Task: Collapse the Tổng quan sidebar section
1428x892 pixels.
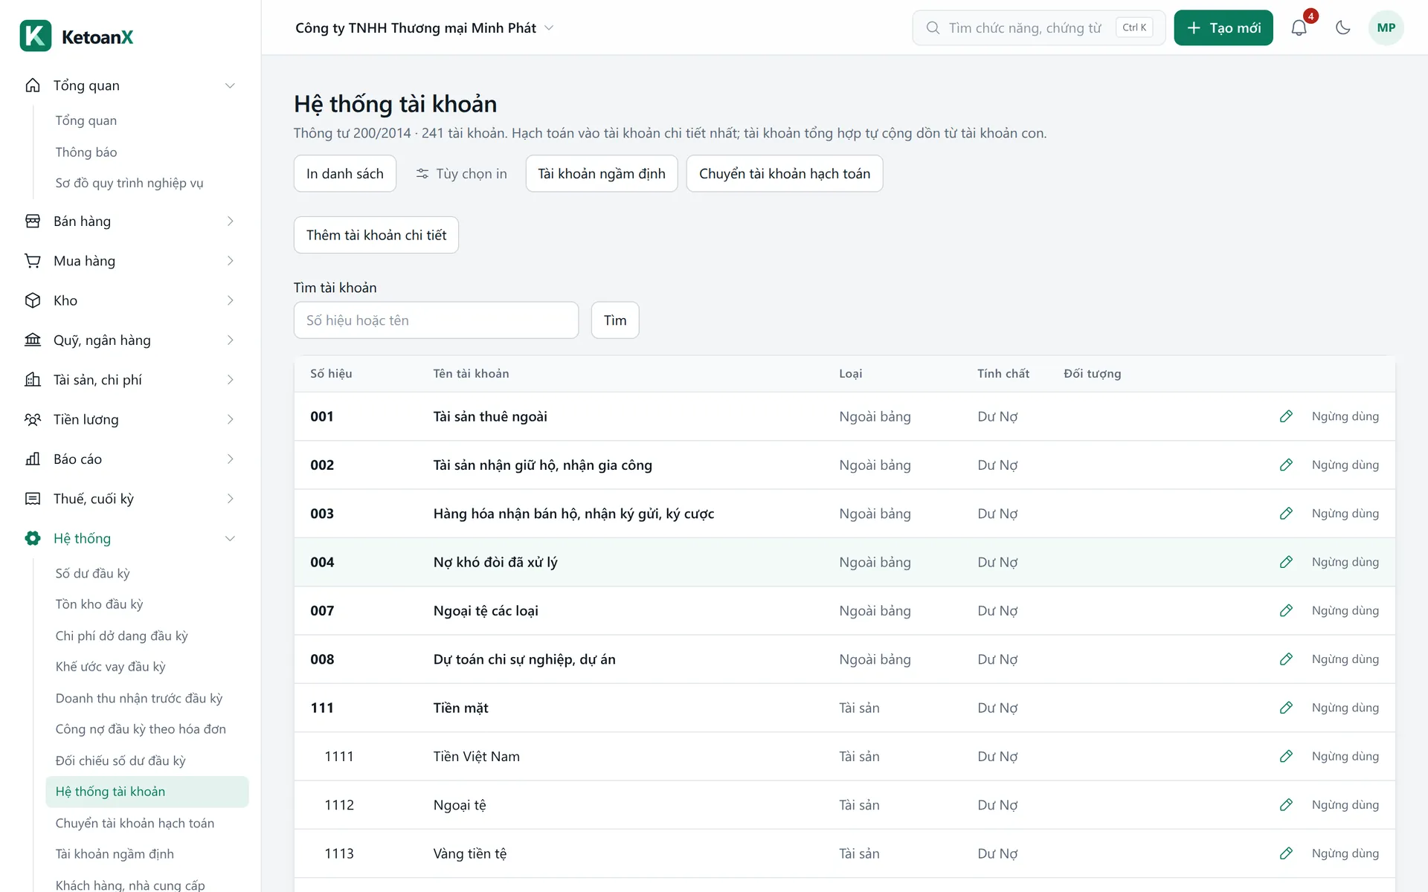Action: point(130,85)
